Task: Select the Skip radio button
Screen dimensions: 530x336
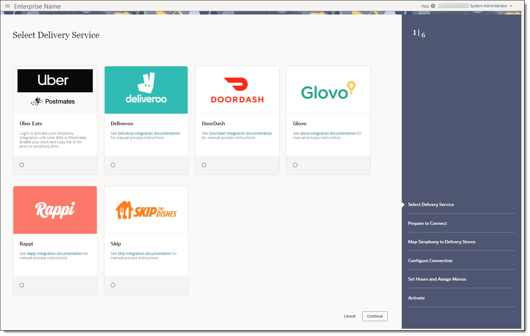Action: pos(113,285)
